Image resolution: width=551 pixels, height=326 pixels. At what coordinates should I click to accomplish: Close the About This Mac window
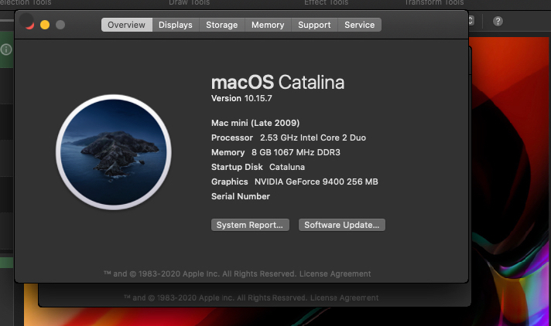click(x=29, y=25)
